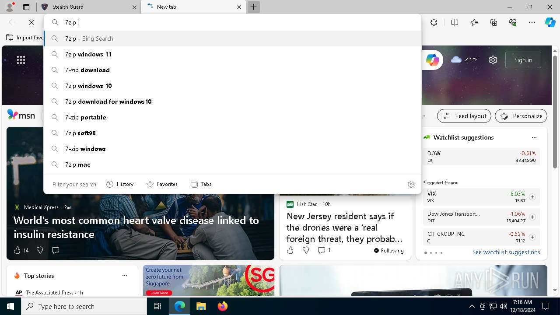Stop loading the page

point(31,22)
